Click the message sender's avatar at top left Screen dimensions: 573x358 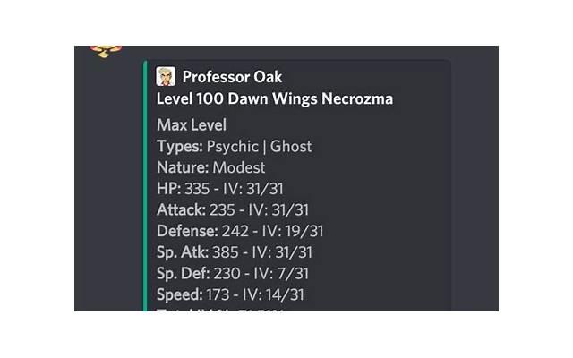pos(107,50)
